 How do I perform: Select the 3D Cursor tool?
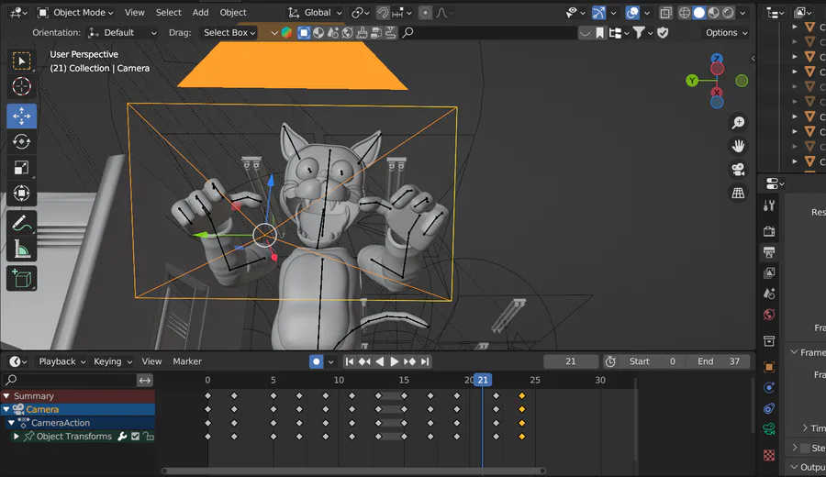coord(22,86)
